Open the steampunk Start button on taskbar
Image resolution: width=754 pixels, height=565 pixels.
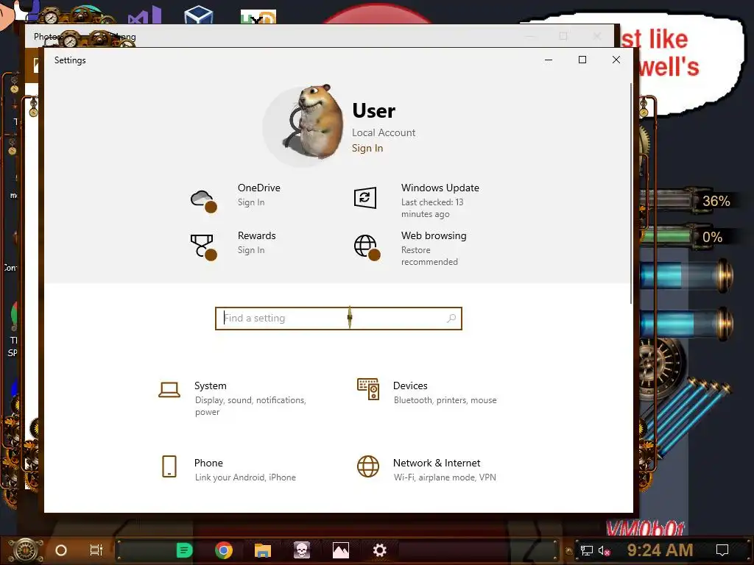[27, 550]
